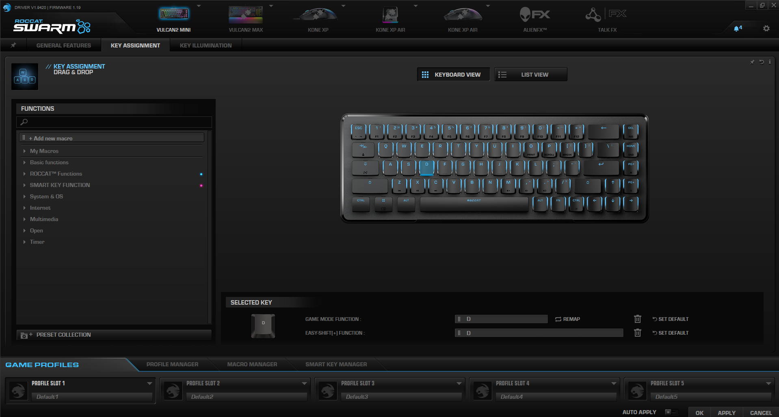The image size is (779, 417).
Task: Open the Smart Key Manager tab
Action: click(336, 364)
